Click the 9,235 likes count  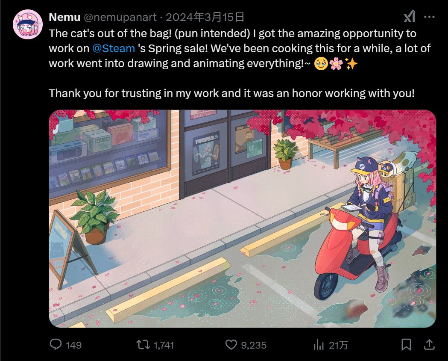coord(253,345)
